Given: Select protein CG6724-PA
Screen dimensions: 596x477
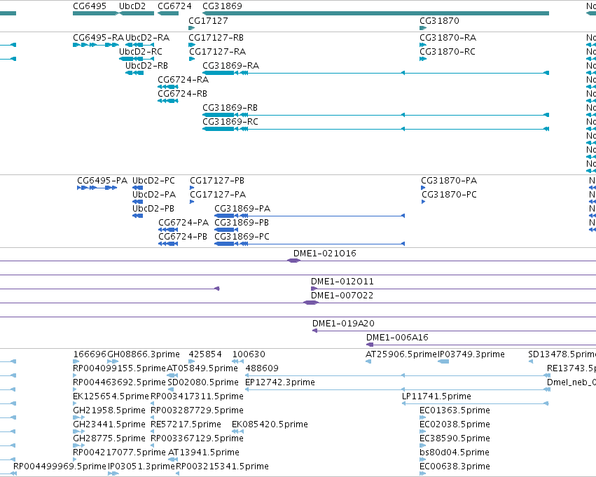Looking at the screenshot, I should coord(183,223).
